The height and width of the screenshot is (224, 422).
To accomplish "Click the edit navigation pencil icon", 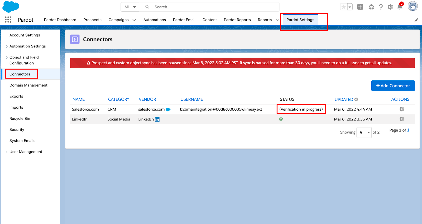I will coord(416,20).
